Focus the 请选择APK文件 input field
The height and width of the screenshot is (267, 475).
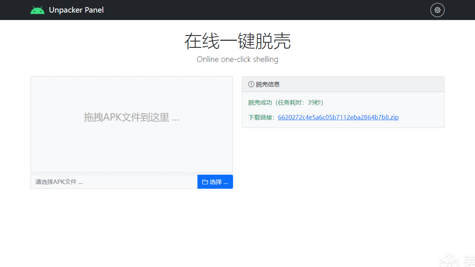pos(114,182)
